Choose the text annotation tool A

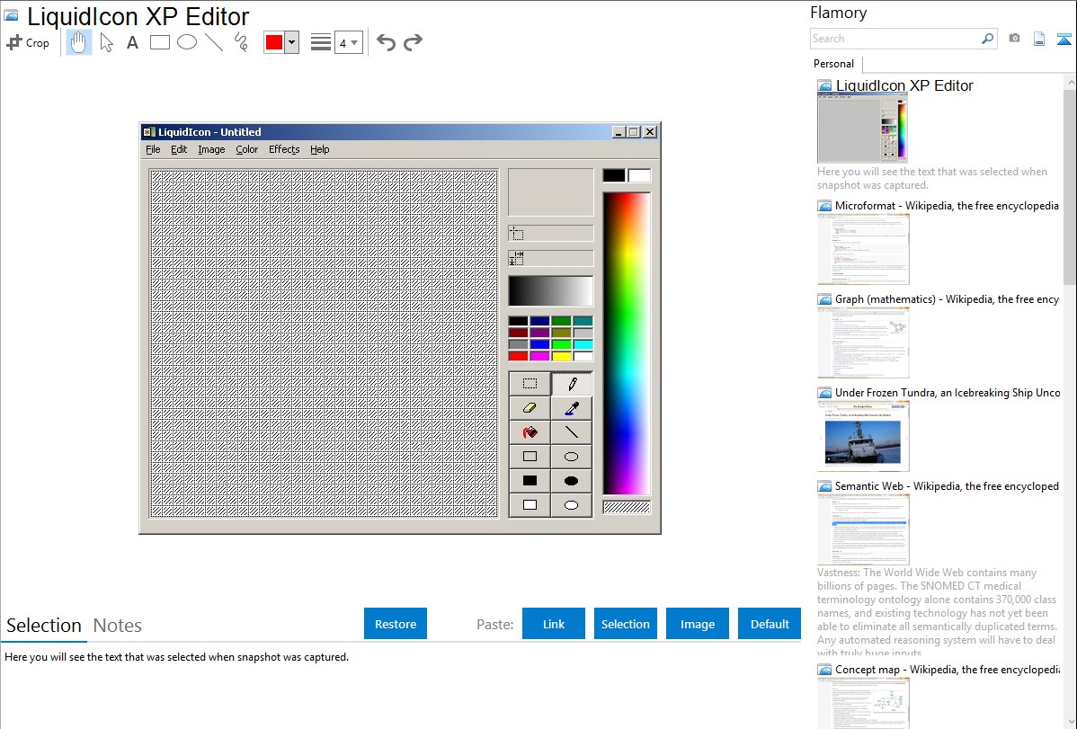[x=132, y=42]
